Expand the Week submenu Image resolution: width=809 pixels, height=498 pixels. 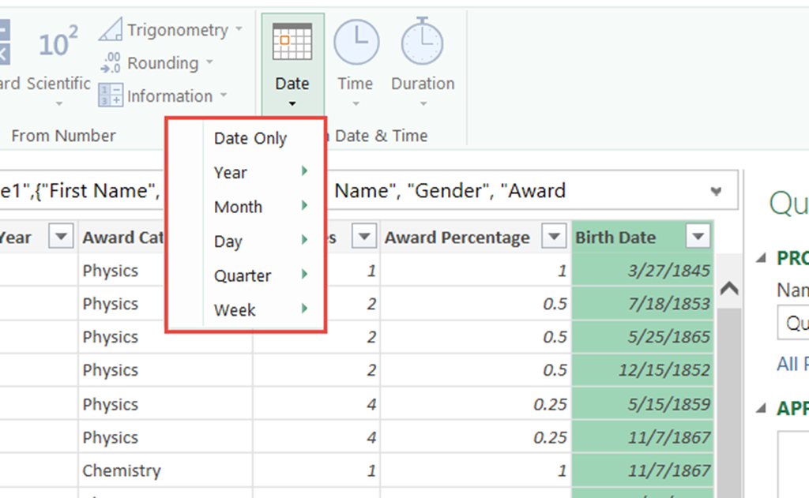(235, 310)
